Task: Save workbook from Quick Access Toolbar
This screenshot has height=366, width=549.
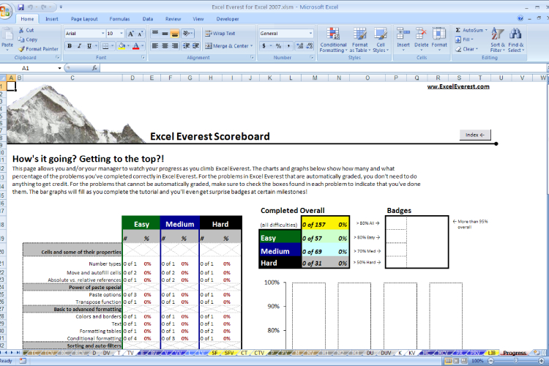Action: point(20,7)
